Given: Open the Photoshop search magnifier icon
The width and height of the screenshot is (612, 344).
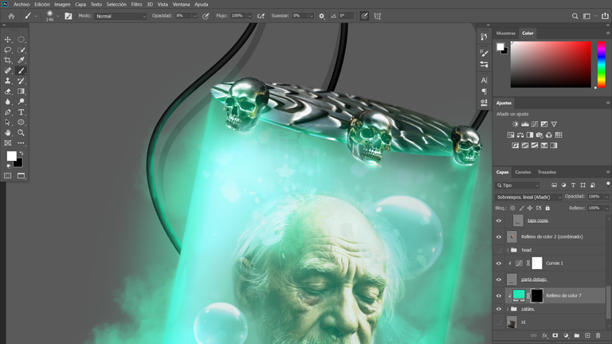Looking at the screenshot, I should (x=575, y=16).
